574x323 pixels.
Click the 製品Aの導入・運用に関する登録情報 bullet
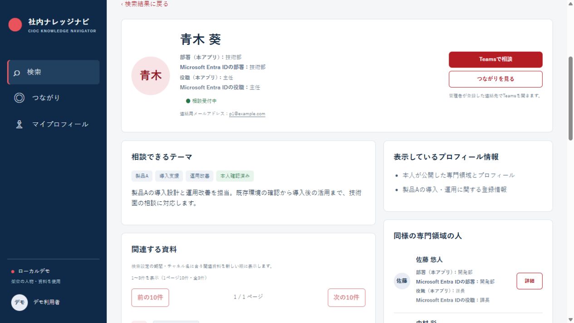coord(455,190)
